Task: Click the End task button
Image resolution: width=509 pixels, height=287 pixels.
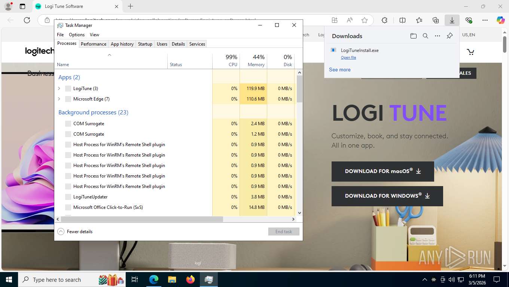Action: pyautogui.click(x=284, y=232)
